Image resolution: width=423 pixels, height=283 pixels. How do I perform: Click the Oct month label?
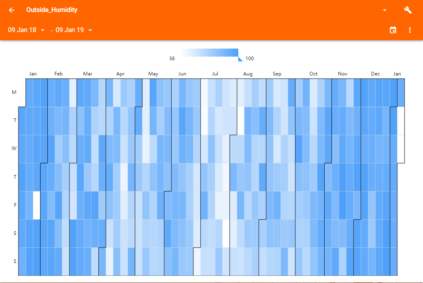[313, 74]
